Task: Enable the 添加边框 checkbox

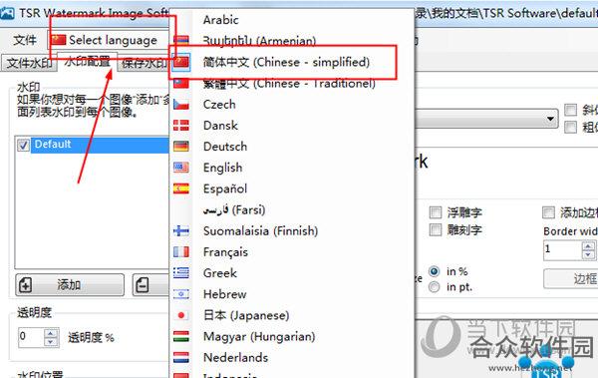Action: point(548,212)
